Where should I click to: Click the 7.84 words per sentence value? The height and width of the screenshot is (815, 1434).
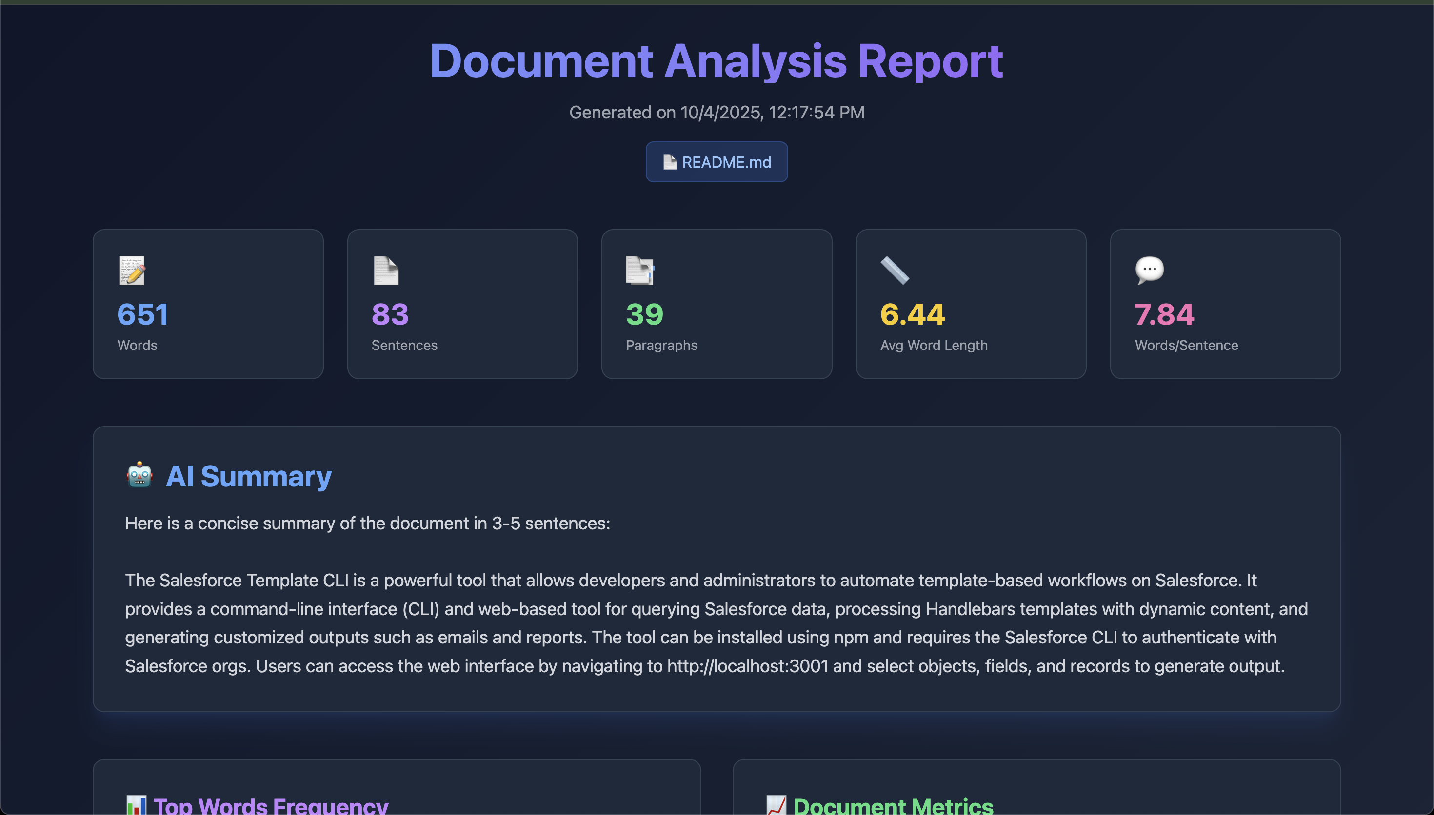(x=1164, y=314)
